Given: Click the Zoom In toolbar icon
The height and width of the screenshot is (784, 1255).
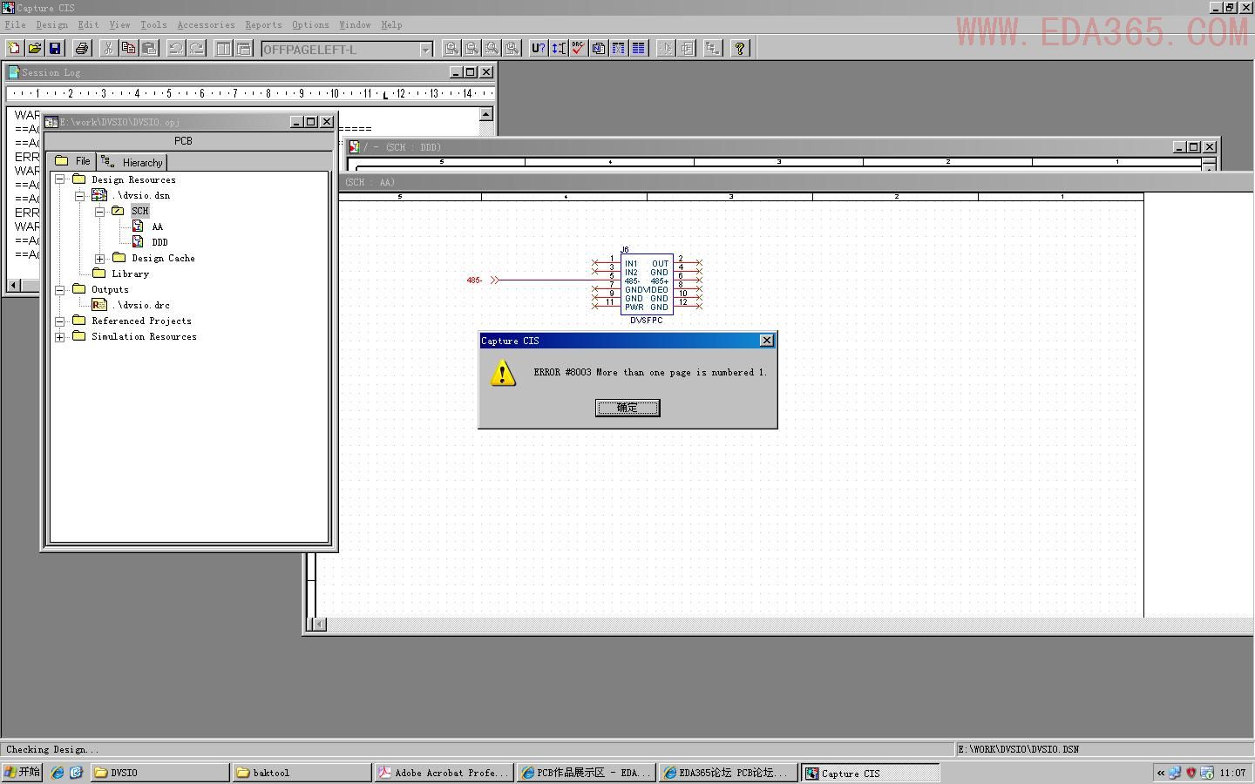Looking at the screenshot, I should [451, 49].
